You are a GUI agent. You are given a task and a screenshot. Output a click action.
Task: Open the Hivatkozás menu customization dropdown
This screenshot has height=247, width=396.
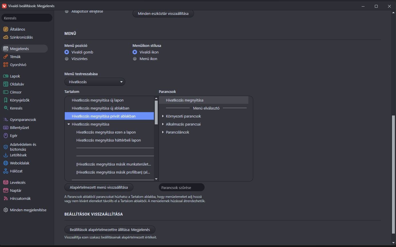(x=95, y=82)
